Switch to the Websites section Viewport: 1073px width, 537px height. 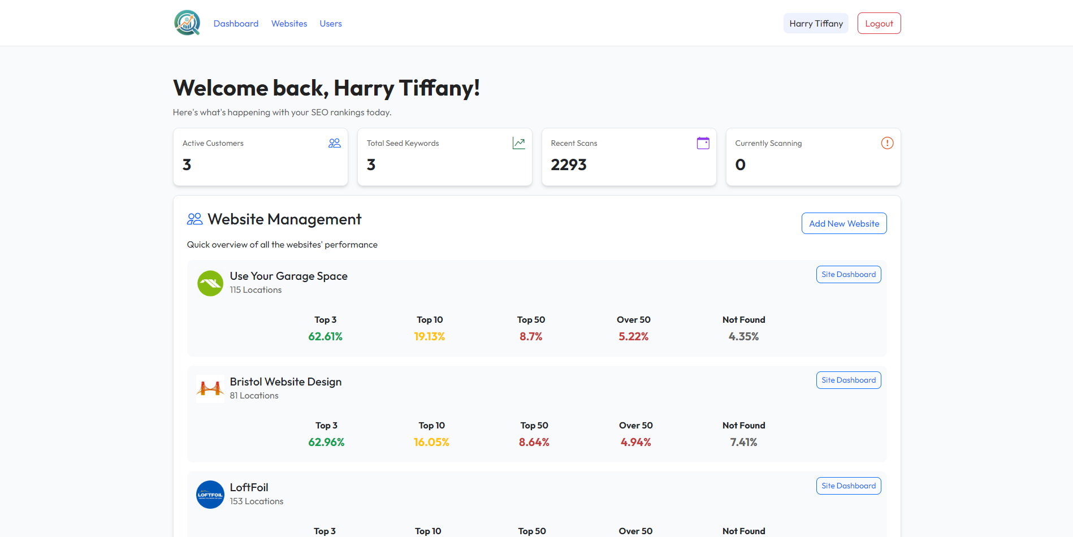click(x=289, y=23)
